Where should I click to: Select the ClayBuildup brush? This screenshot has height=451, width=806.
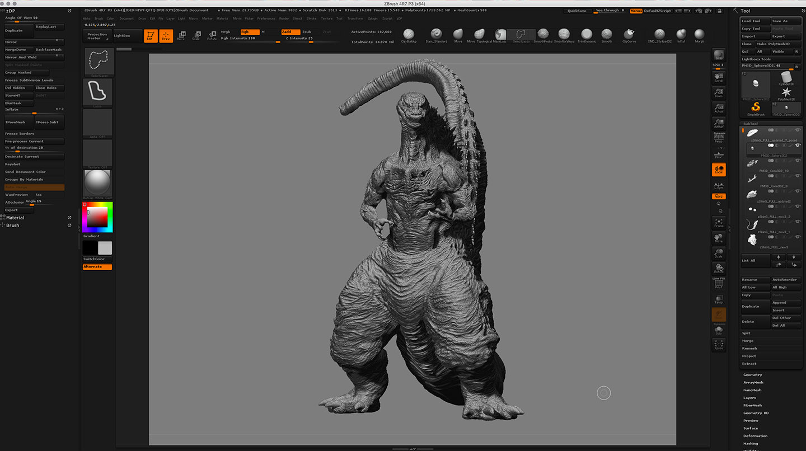coord(409,36)
